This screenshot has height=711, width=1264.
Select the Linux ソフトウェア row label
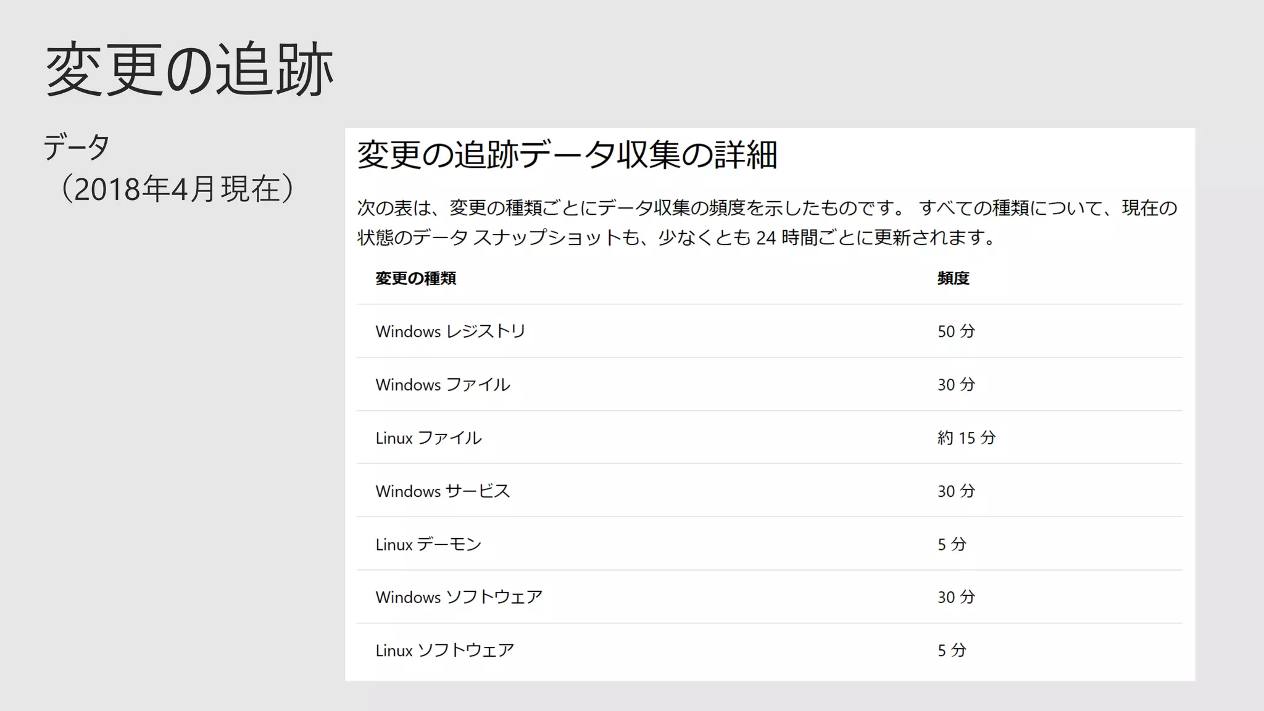[x=444, y=650]
